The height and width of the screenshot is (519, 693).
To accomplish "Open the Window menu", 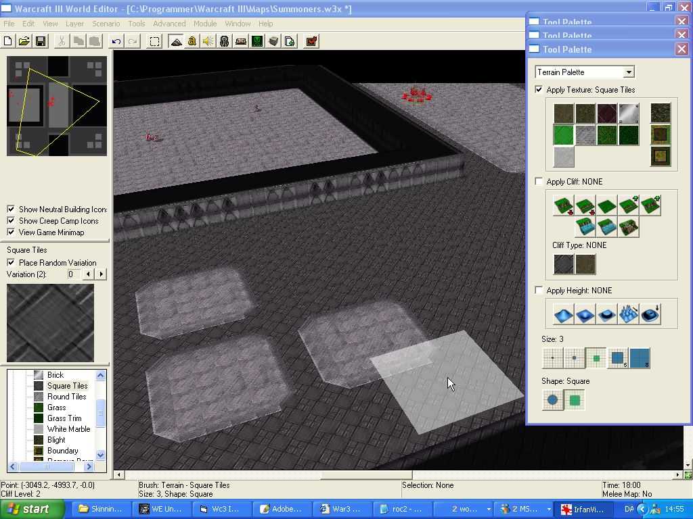I will [x=238, y=24].
